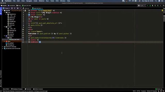The width and height of the screenshot is (165, 92).
Task: Click the yellow inspection indicator square
Action: (x=162, y=10)
